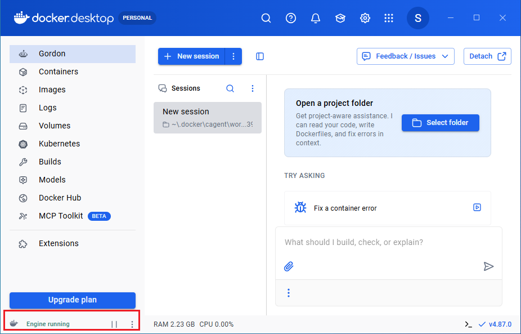Image resolution: width=521 pixels, height=334 pixels.
Task: Toggle the sessions sidebar panel icon
Action: [x=260, y=56]
